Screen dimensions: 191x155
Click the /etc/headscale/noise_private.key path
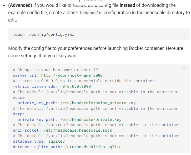click(98, 103)
